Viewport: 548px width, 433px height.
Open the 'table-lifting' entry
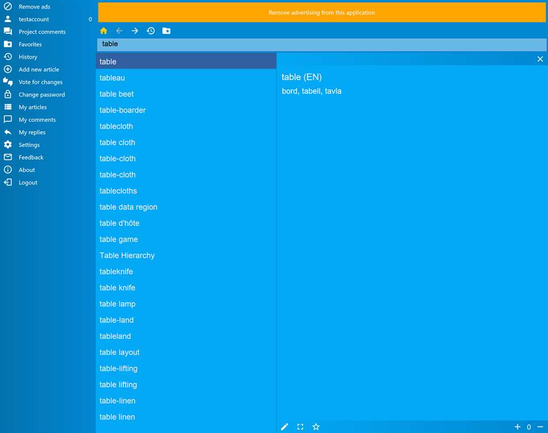(186, 368)
